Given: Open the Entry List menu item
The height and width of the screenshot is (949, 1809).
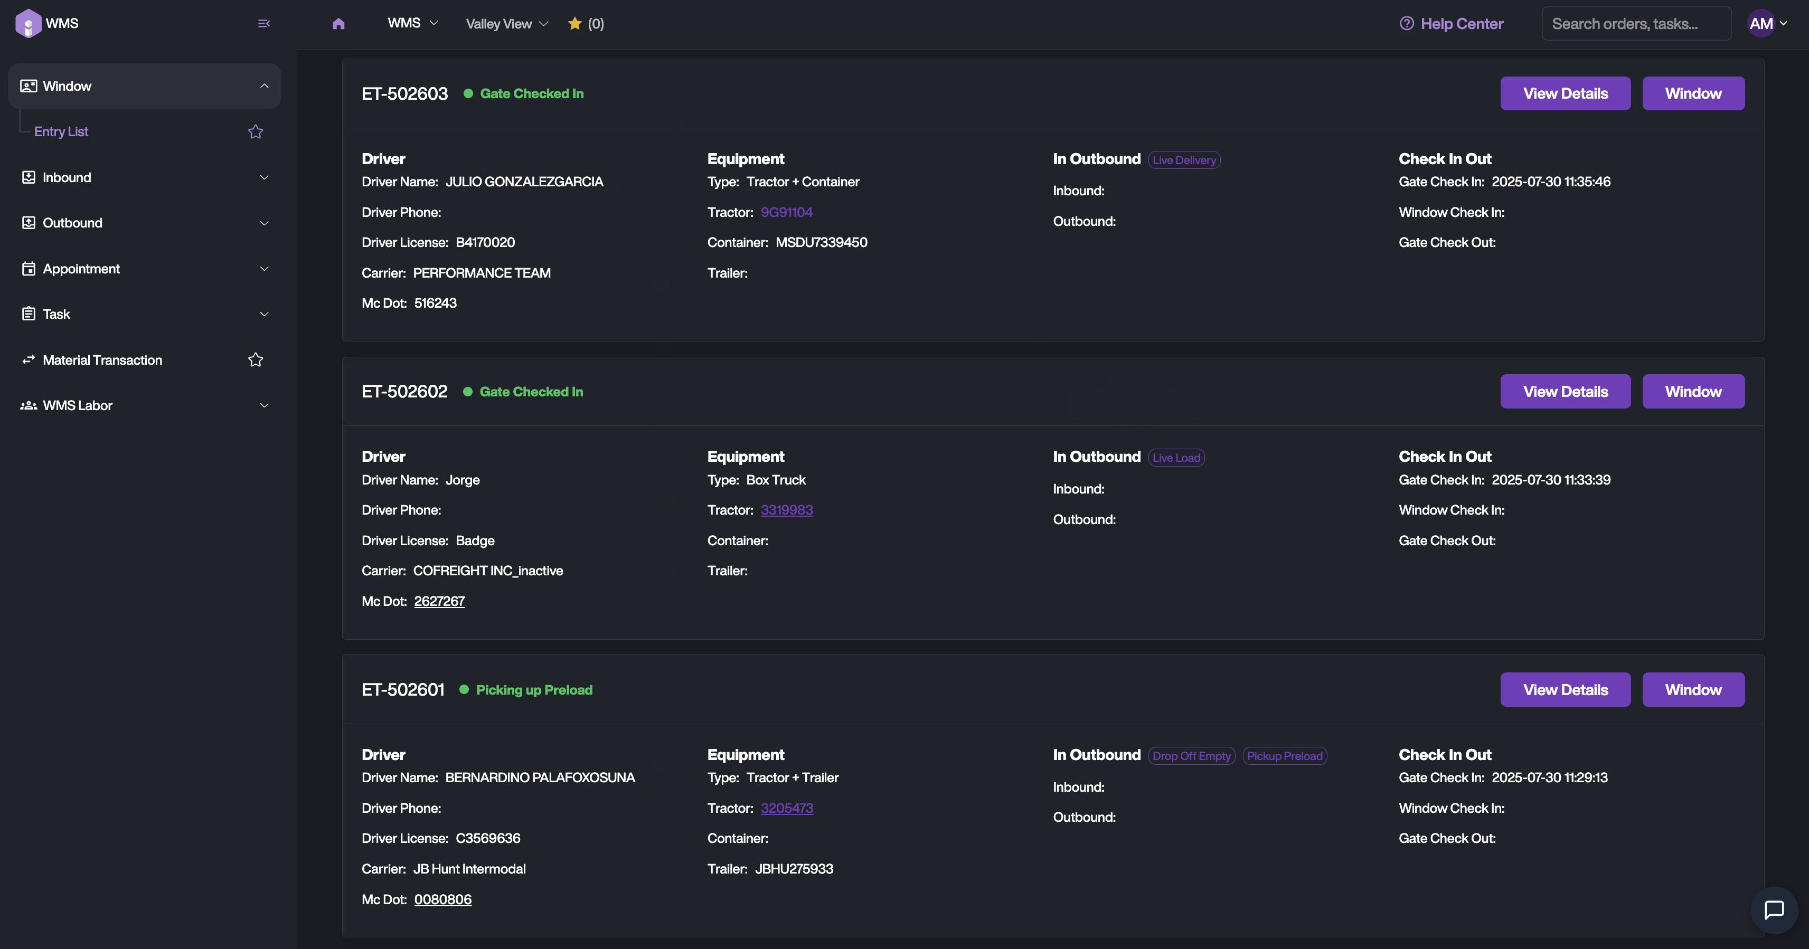Looking at the screenshot, I should click(x=61, y=131).
